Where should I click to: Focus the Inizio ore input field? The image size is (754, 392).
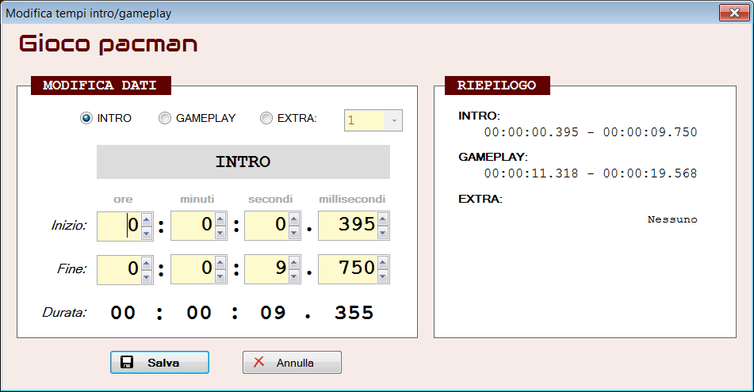[118, 226]
